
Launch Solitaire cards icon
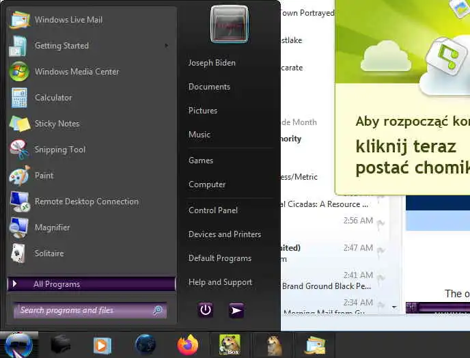(18, 253)
